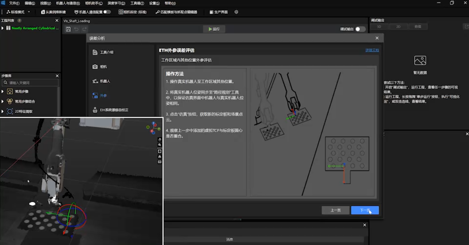Open 匹配模板与抓取点编辑器
The height and width of the screenshot is (245, 469).
[176, 12]
